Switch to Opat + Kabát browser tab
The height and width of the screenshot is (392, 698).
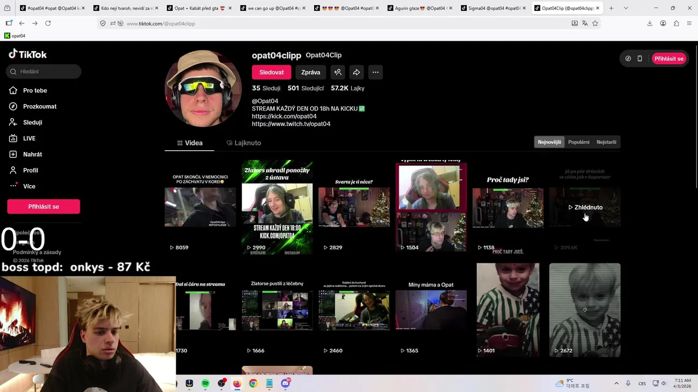point(199,8)
